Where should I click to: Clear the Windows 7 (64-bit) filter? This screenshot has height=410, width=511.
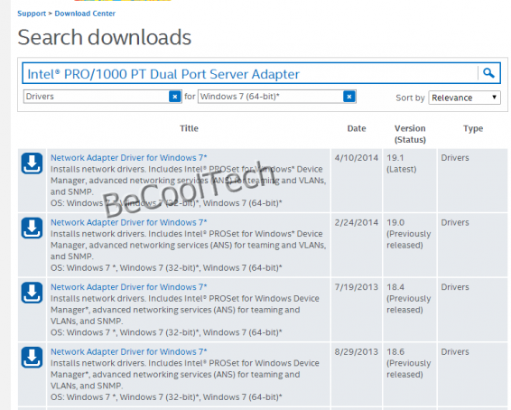349,97
